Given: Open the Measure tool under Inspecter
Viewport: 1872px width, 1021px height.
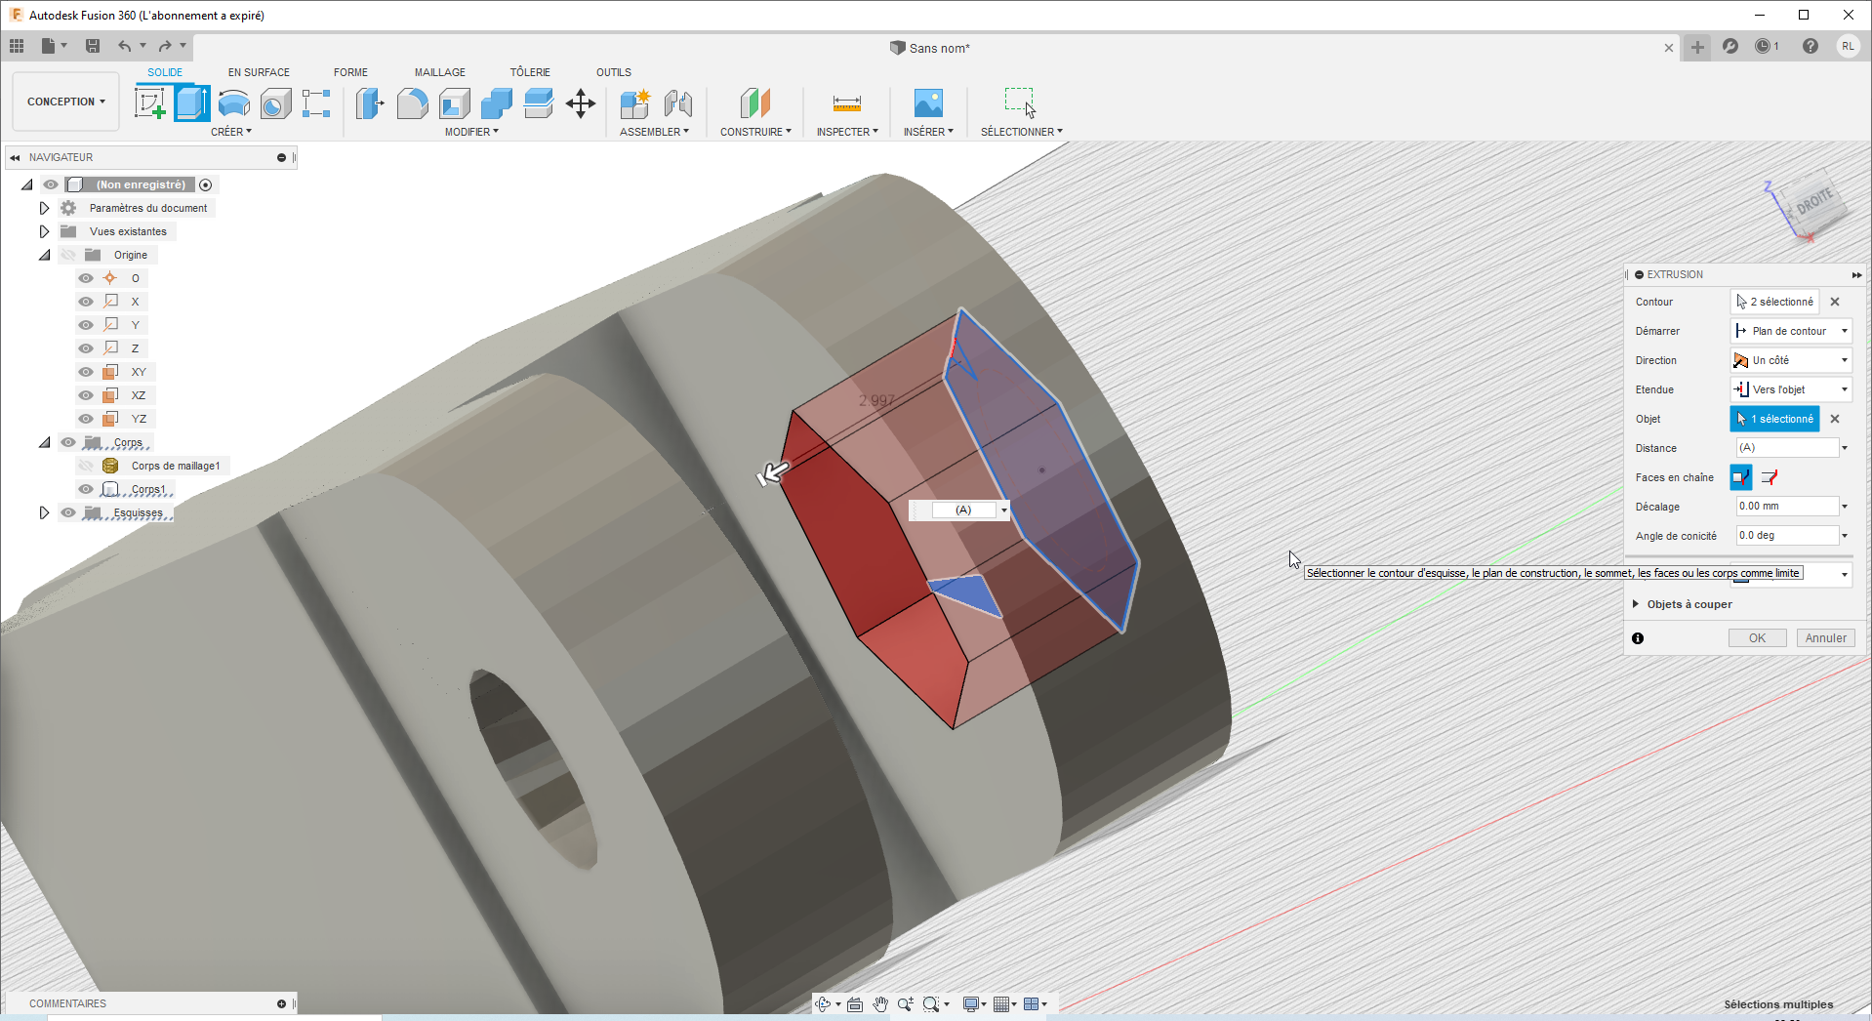Looking at the screenshot, I should tap(846, 102).
